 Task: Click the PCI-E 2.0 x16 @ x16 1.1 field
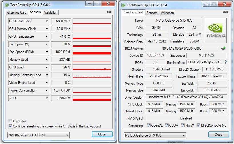[x=205, y=62]
